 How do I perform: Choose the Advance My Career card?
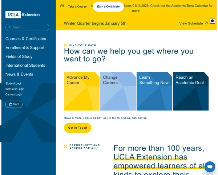pos(82,91)
